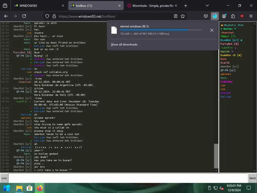
Task: Click Show all downloads
Action: (124, 44)
